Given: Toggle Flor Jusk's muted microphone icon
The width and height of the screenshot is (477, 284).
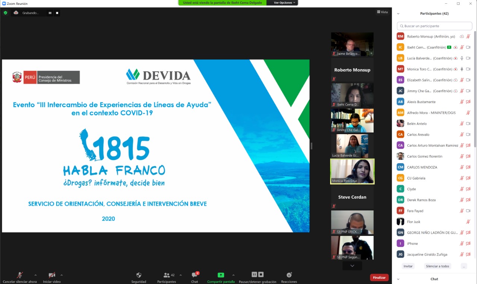Looking at the screenshot, I should 468,222.
